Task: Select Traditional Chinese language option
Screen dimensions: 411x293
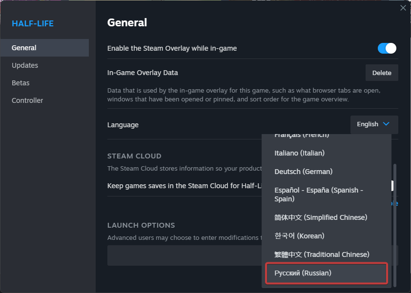Action: tap(322, 254)
